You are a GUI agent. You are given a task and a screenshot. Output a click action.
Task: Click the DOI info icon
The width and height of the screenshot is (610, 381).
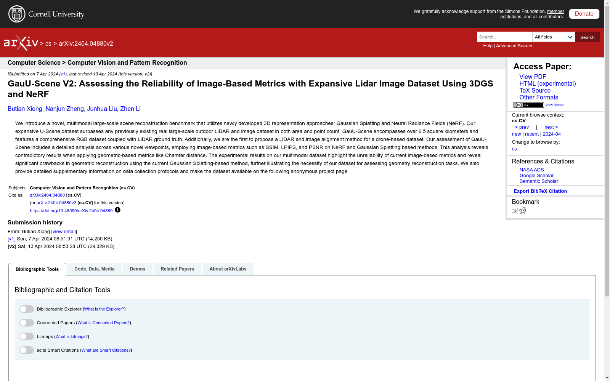(117, 210)
